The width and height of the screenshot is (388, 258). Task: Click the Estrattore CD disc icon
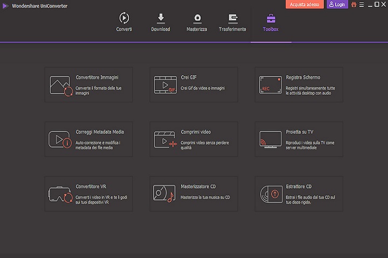[271, 193]
